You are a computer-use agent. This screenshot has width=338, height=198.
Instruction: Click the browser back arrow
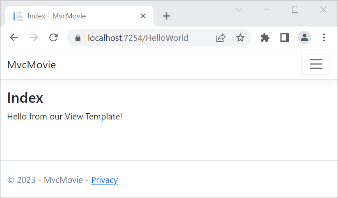click(14, 38)
